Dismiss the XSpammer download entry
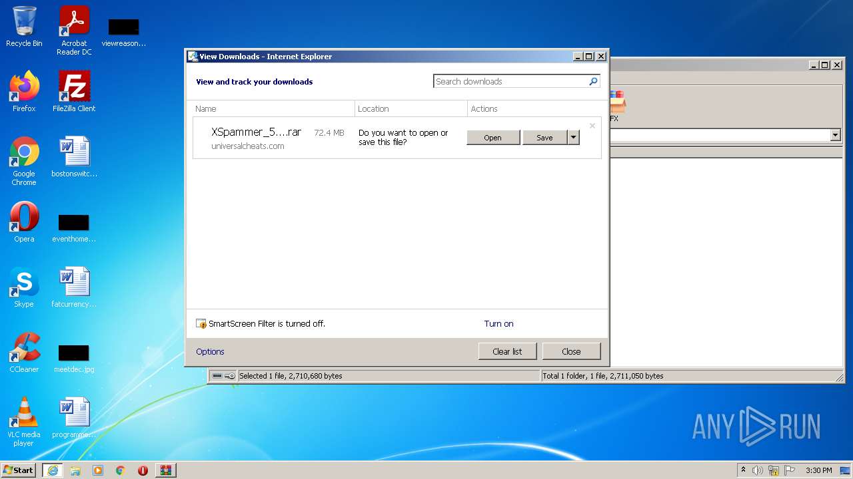The width and height of the screenshot is (853, 479). coord(592,126)
